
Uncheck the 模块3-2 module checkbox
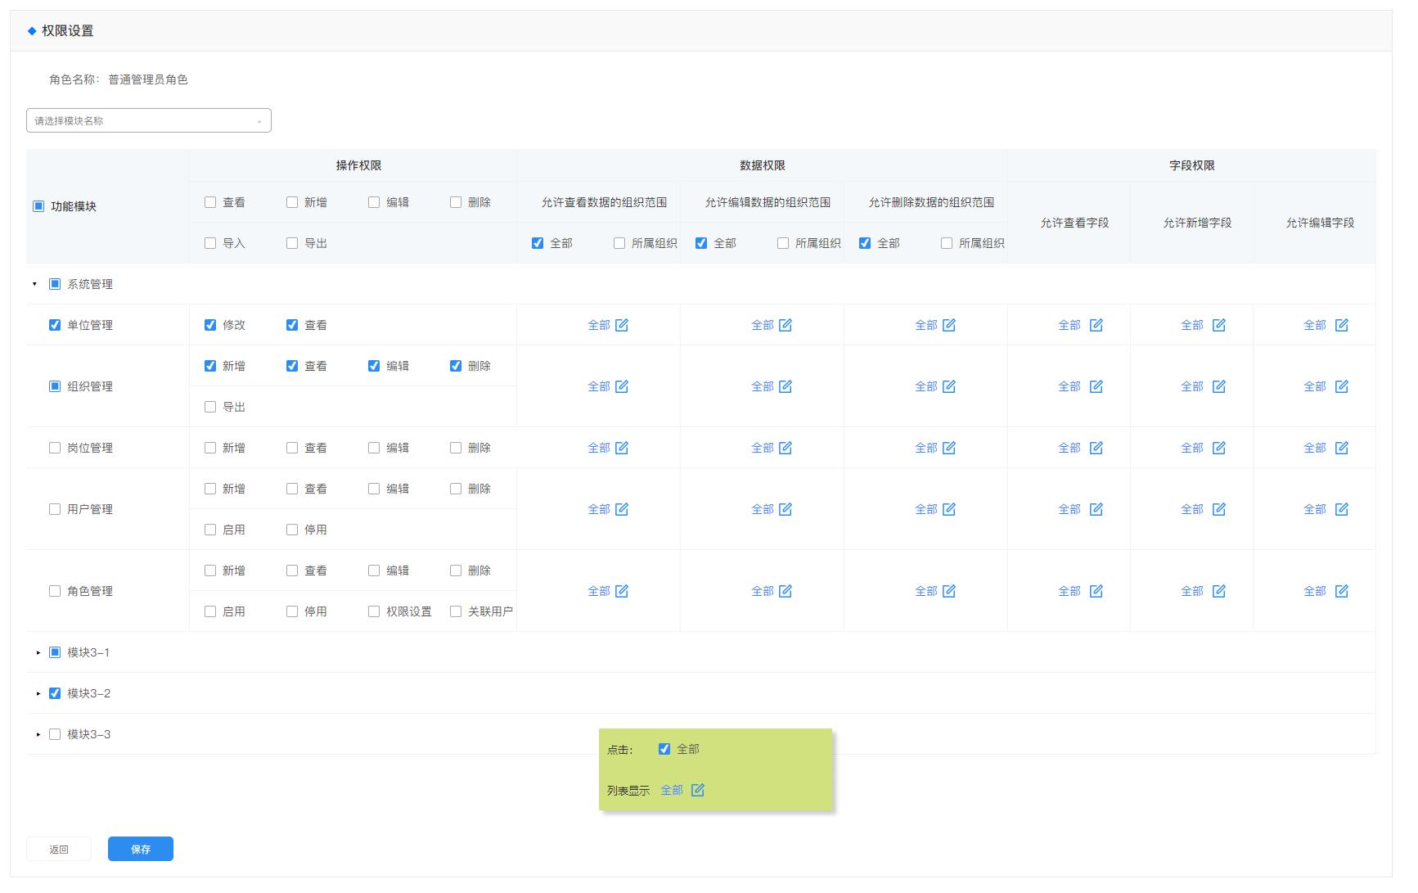pos(55,693)
